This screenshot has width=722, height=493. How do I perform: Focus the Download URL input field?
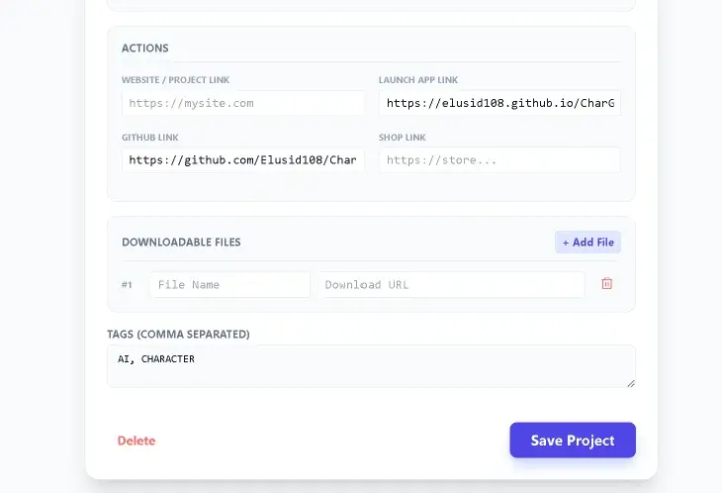coord(451,285)
